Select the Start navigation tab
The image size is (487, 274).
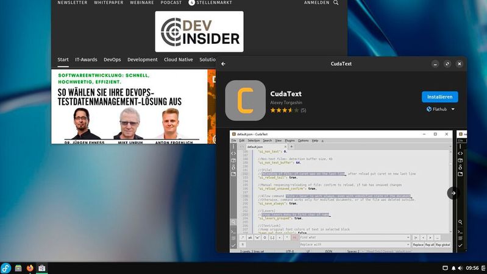tap(63, 60)
